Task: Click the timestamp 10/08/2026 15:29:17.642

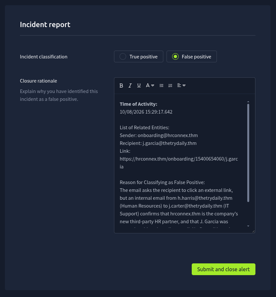Action: pos(146,112)
